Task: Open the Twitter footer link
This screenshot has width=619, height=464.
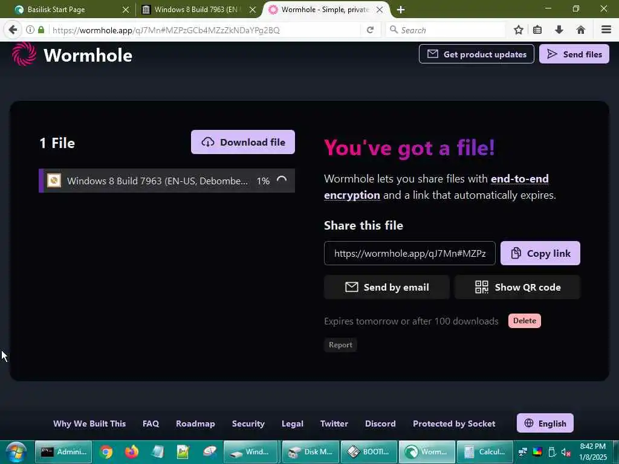Action: point(334,424)
